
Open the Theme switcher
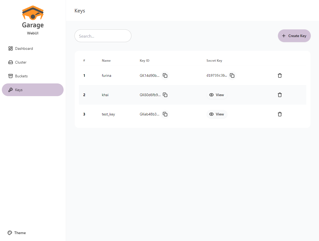coord(17,233)
